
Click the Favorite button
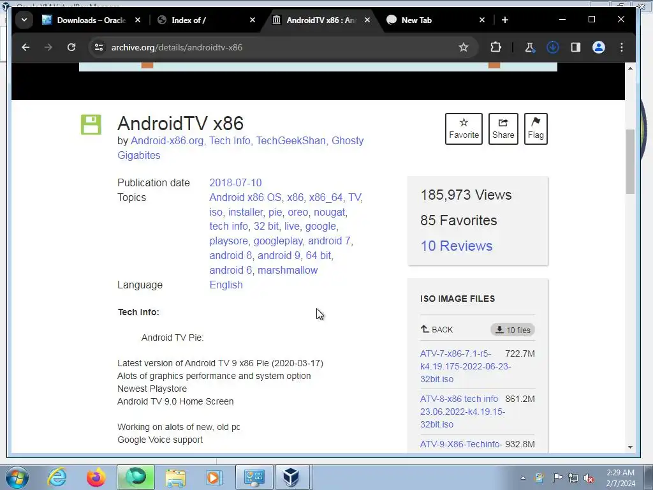pos(464,129)
